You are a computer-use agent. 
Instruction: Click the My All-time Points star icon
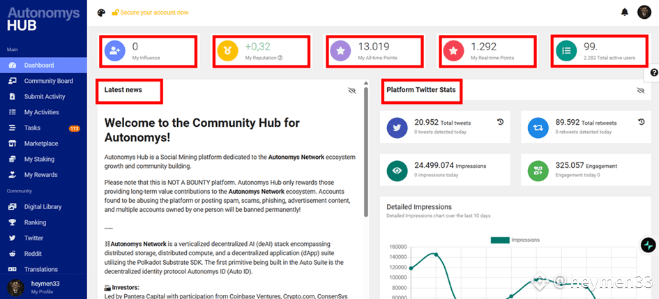[340, 51]
